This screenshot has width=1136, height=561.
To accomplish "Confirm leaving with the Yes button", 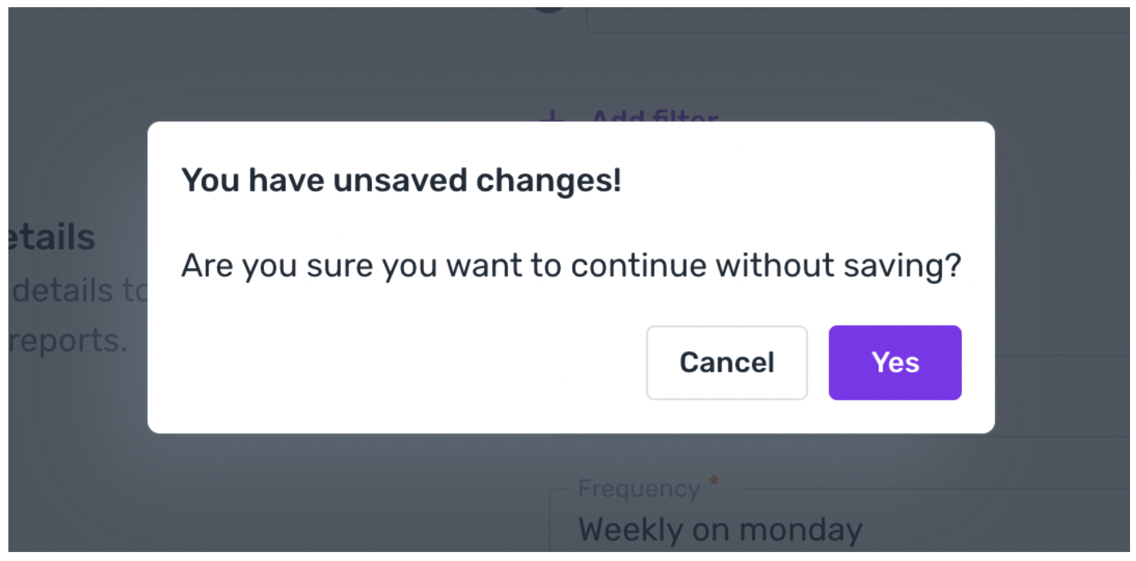I will [895, 363].
